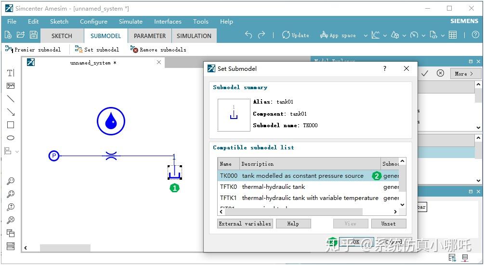Select the TFTK1 variable temperature tank row
The image size is (484, 265).
[x=308, y=198]
